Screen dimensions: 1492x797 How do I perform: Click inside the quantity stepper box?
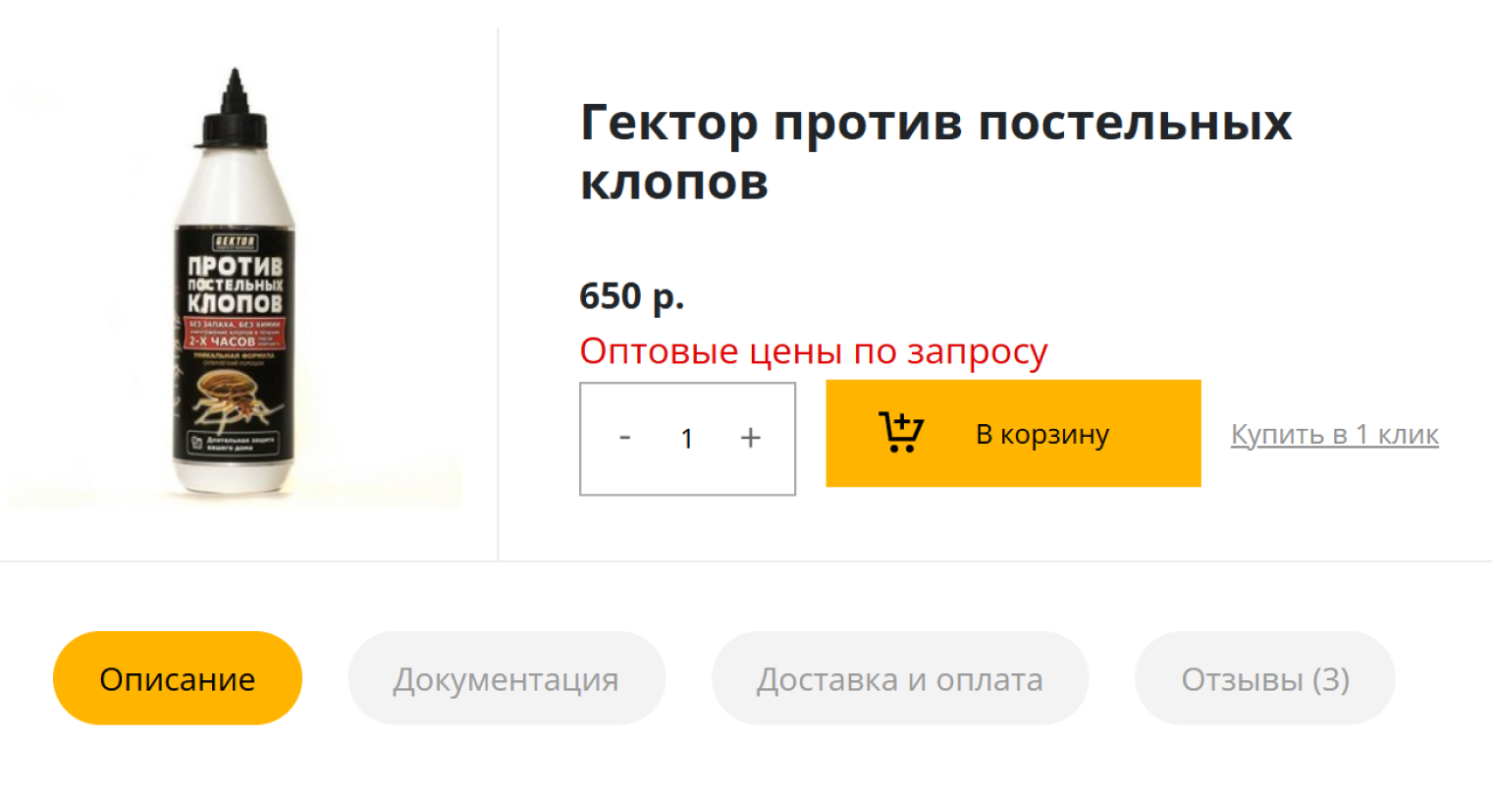(x=687, y=439)
